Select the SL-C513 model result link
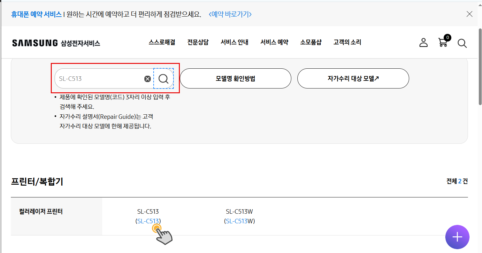Screen dimensions: 482x253 [x=148, y=221]
